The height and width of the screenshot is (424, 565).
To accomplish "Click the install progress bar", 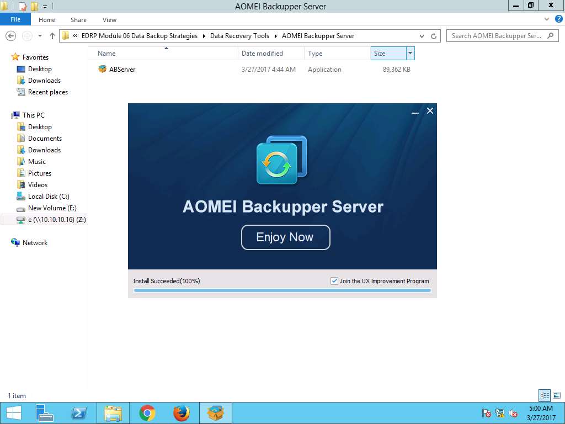I will (x=282, y=290).
